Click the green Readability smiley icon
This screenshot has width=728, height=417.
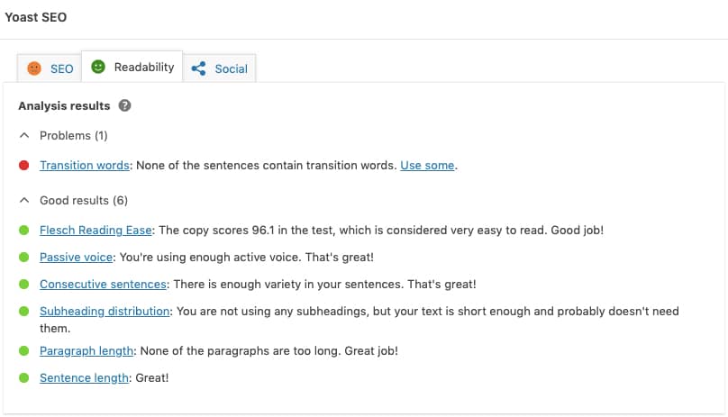click(x=98, y=67)
